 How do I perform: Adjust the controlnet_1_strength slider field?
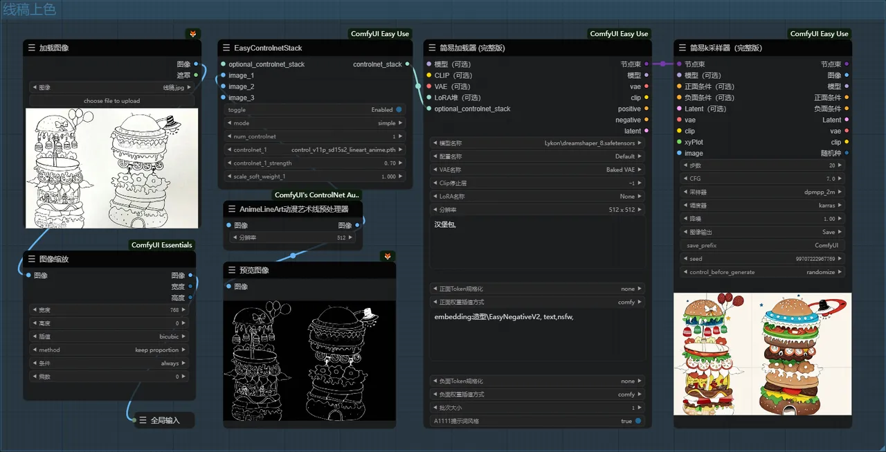pos(315,163)
